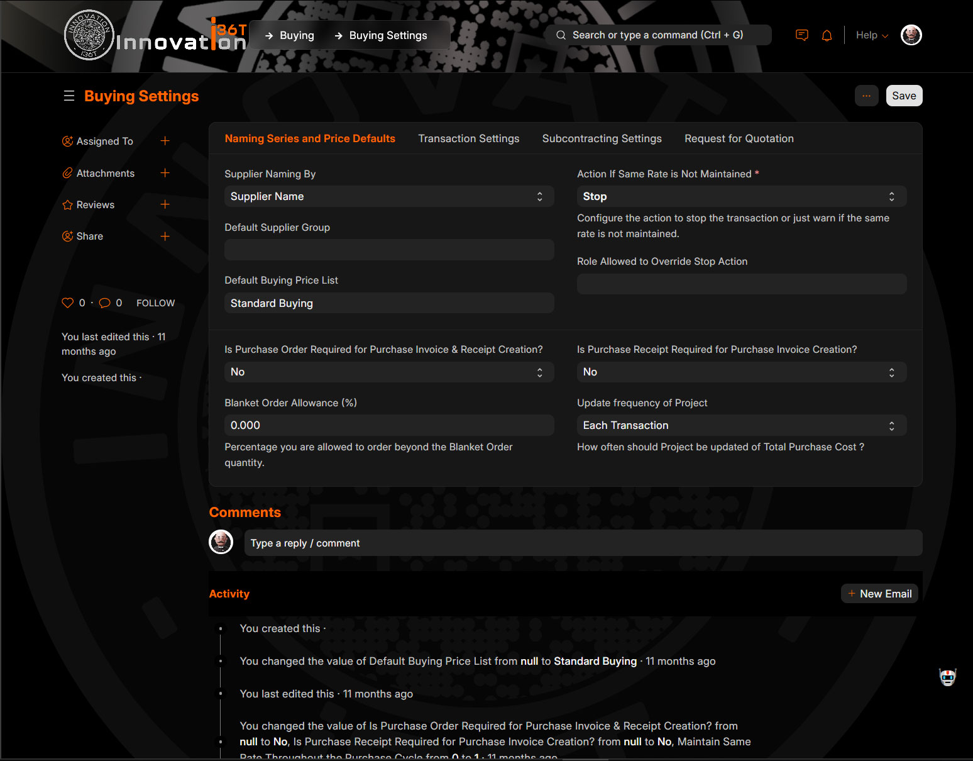Expand the Help menu
This screenshot has width=973, height=761.
click(x=871, y=35)
